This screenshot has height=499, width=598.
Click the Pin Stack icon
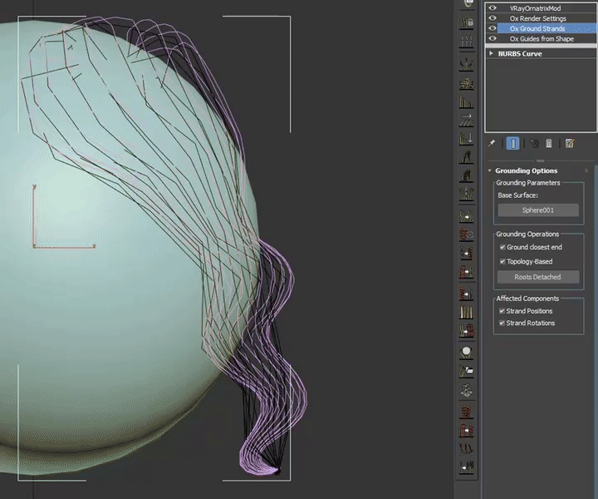[492, 143]
